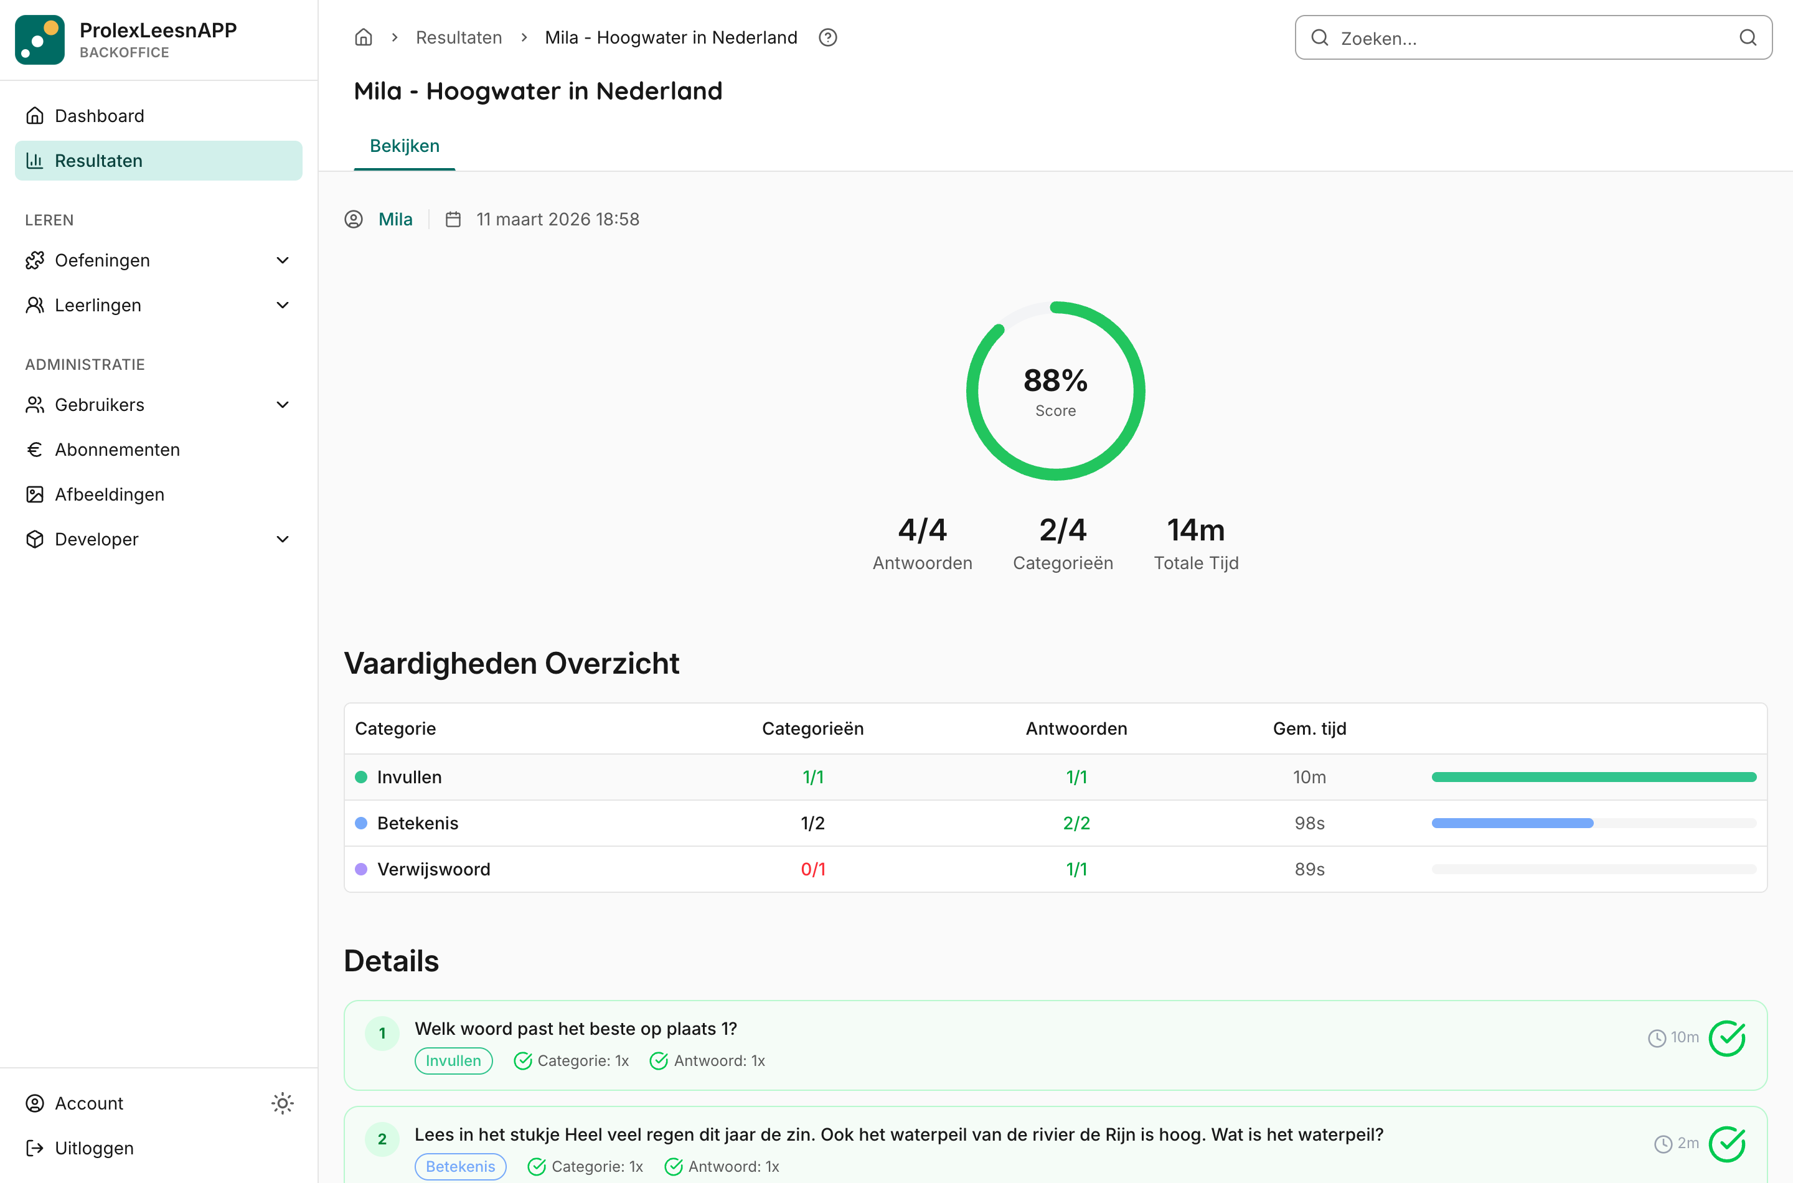Image resolution: width=1793 pixels, height=1183 pixels.
Task: Click the Afbeeldingen image icon
Action: (35, 494)
